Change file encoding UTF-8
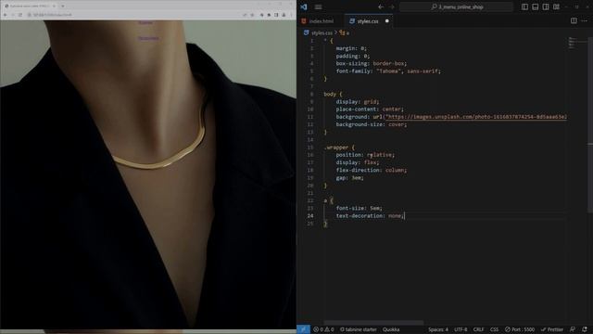Image resolution: width=593 pixels, height=334 pixels. (461, 329)
